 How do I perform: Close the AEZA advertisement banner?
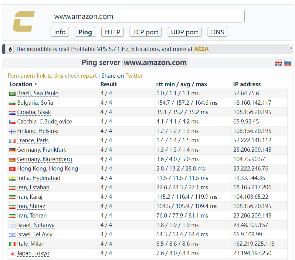291,48
